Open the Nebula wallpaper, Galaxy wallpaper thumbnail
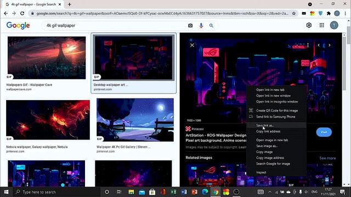 48,120
